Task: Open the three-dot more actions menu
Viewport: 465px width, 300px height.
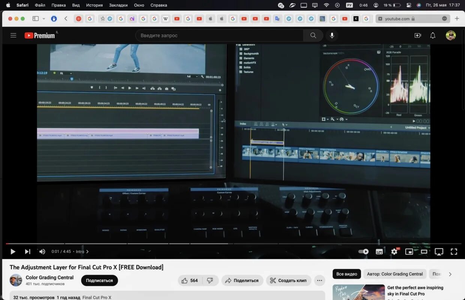Action: click(319, 280)
